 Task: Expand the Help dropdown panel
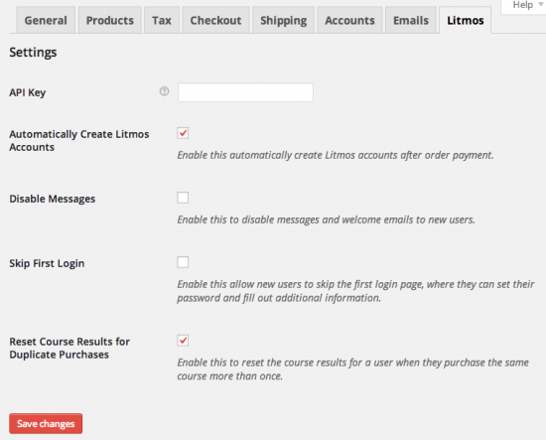(523, 6)
